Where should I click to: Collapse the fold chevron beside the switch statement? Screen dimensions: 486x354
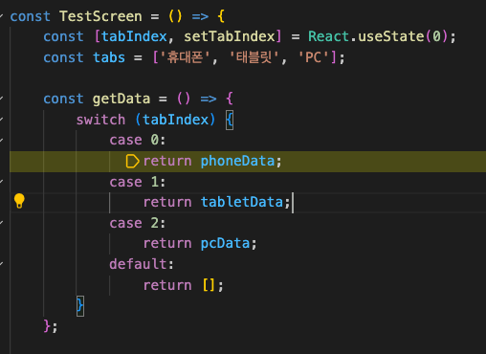[x=2, y=120]
